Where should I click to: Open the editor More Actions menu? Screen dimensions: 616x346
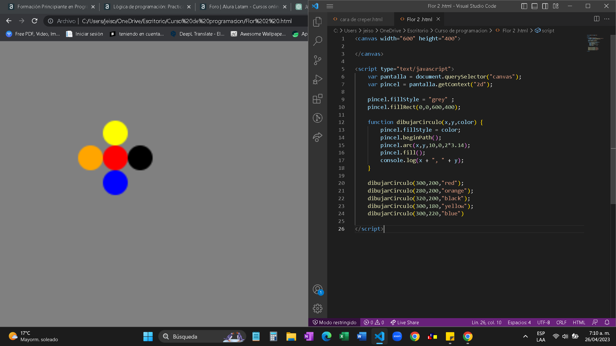(x=607, y=19)
